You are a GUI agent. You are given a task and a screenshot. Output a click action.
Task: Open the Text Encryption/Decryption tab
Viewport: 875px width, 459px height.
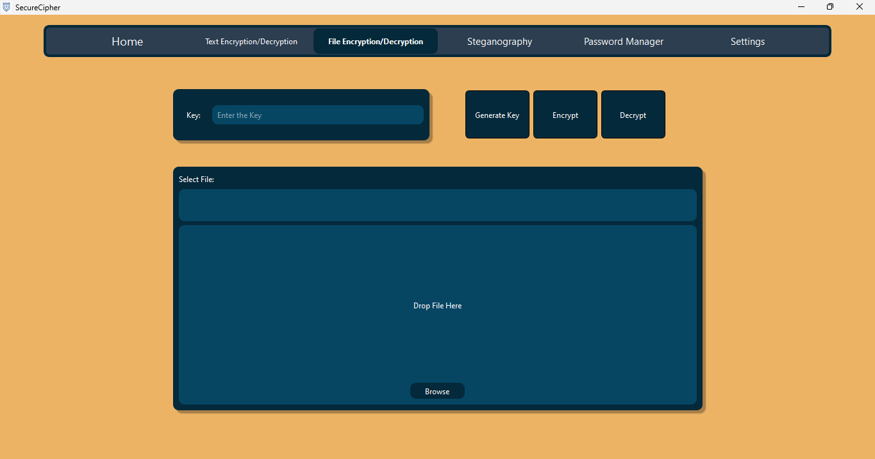251,42
